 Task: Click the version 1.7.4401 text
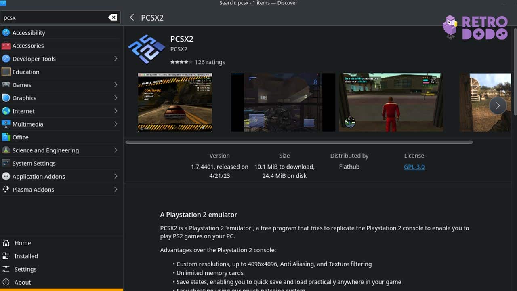[220, 171]
